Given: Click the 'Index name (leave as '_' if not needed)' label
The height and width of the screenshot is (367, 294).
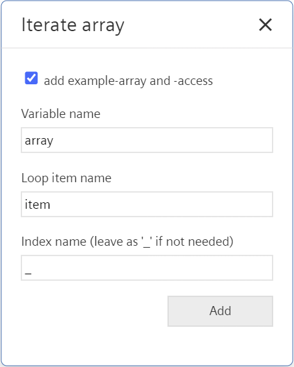Looking at the screenshot, I should 127,242.
